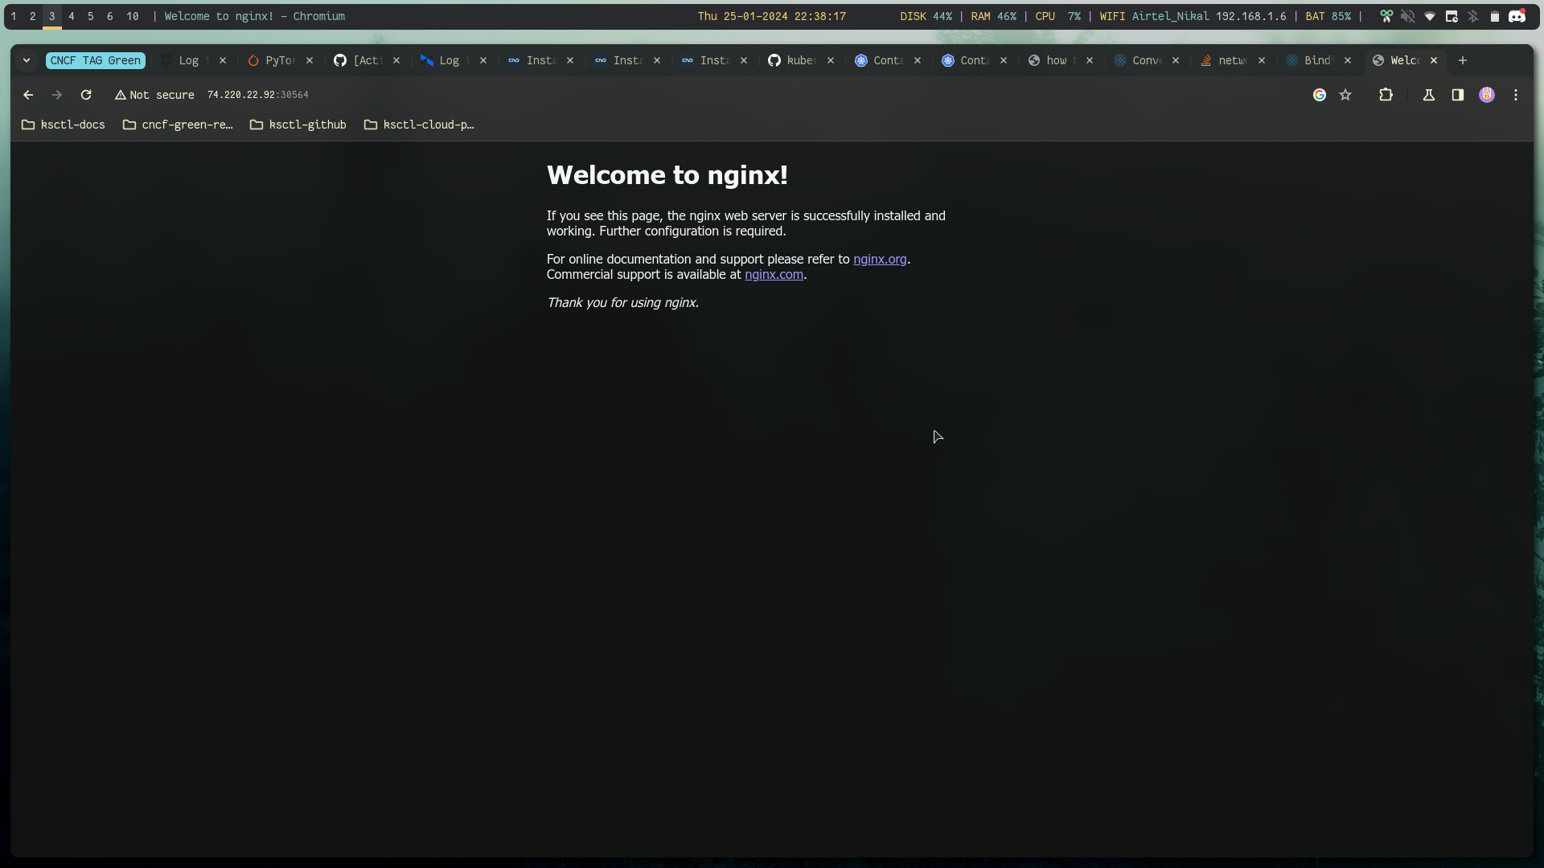
Task: Toggle the browser side panel icon
Action: coord(1458,95)
